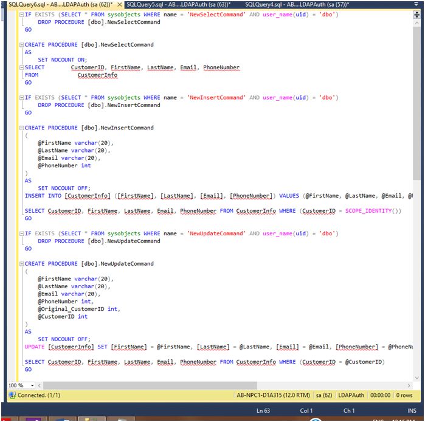The image size is (425, 422).
Task: Click the horizontal scrollbar right arrow
Action: pyautogui.click(x=409, y=386)
